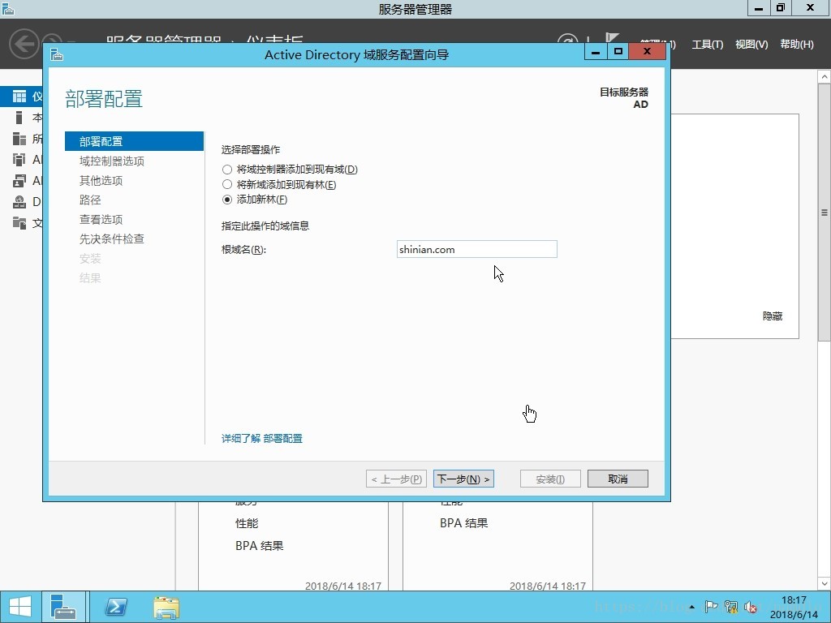This screenshot has height=623, width=831.
Task: Click the all servers icon in the sidebar
Action: 19,139
